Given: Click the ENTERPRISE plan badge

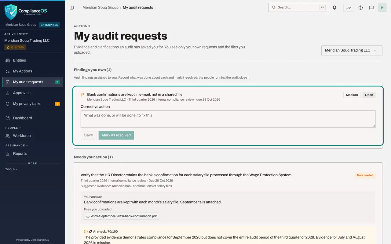Looking at the screenshot, I should click(49, 25).
